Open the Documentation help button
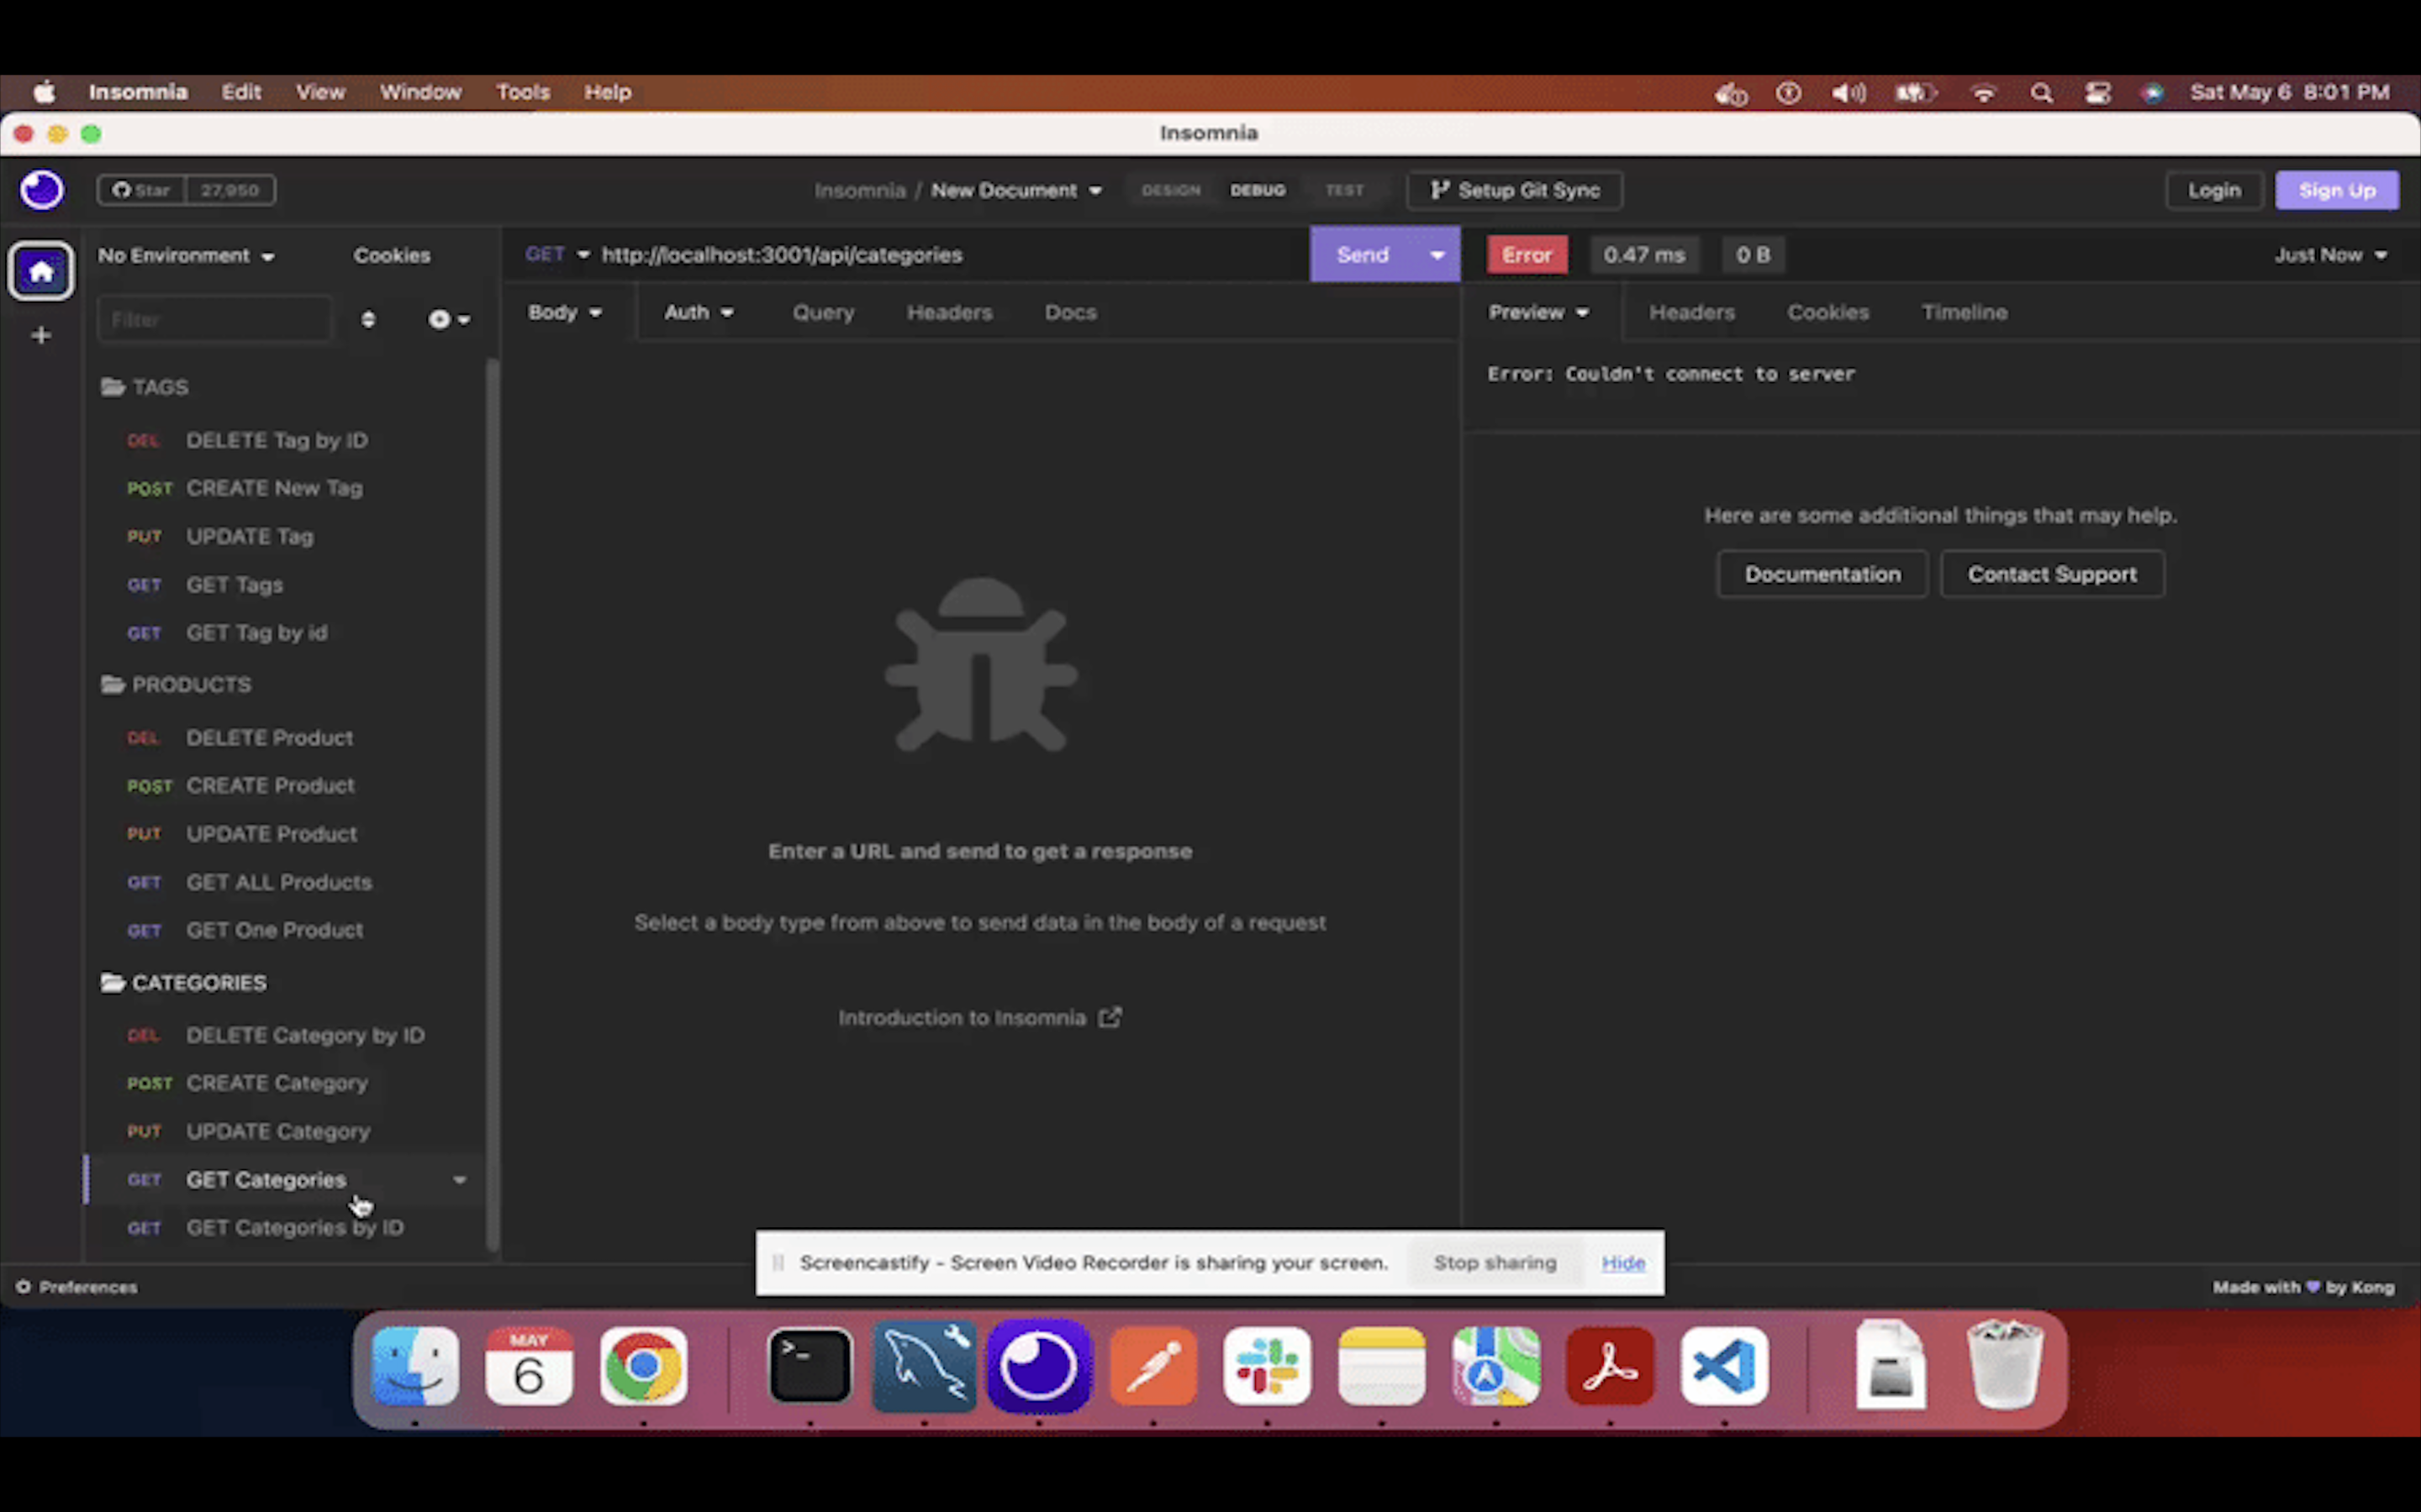2421x1512 pixels. [x=1822, y=575]
